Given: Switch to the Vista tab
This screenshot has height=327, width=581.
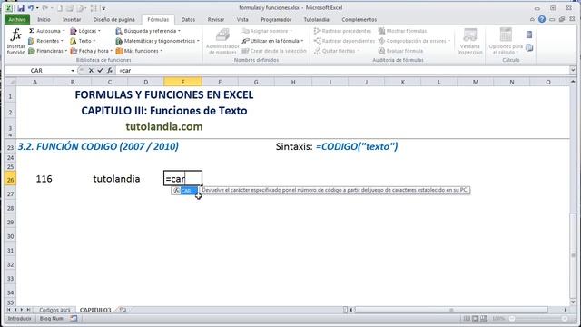Looking at the screenshot, I should [x=242, y=20].
